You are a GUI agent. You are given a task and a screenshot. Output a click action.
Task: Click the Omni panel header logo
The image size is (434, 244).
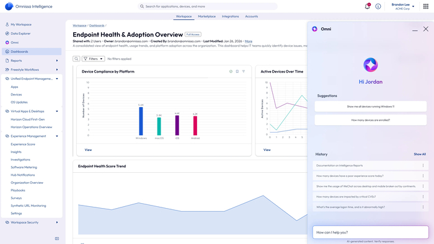[315, 29]
